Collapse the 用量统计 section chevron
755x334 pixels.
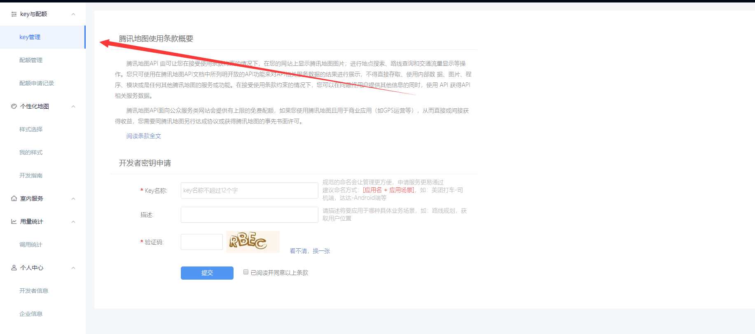pos(73,222)
